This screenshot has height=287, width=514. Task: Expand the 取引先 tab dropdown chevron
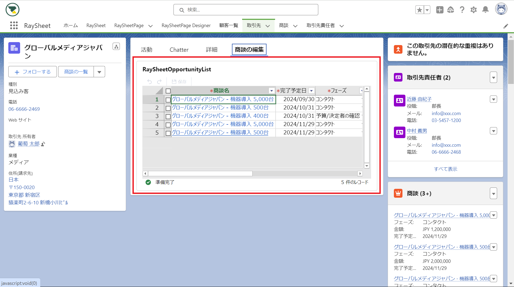click(x=268, y=26)
